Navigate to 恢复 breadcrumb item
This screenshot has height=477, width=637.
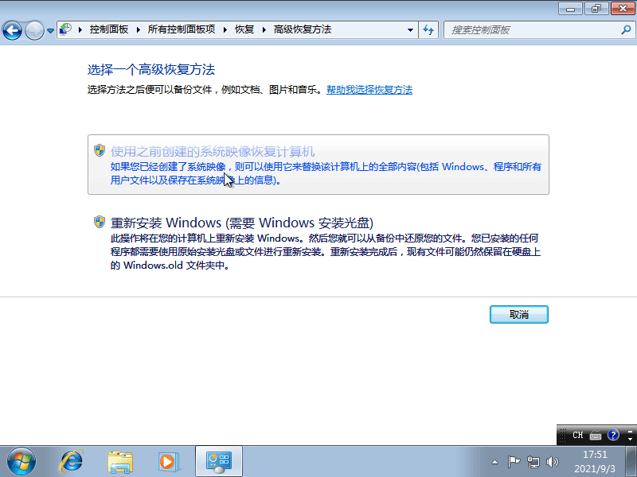tap(244, 29)
